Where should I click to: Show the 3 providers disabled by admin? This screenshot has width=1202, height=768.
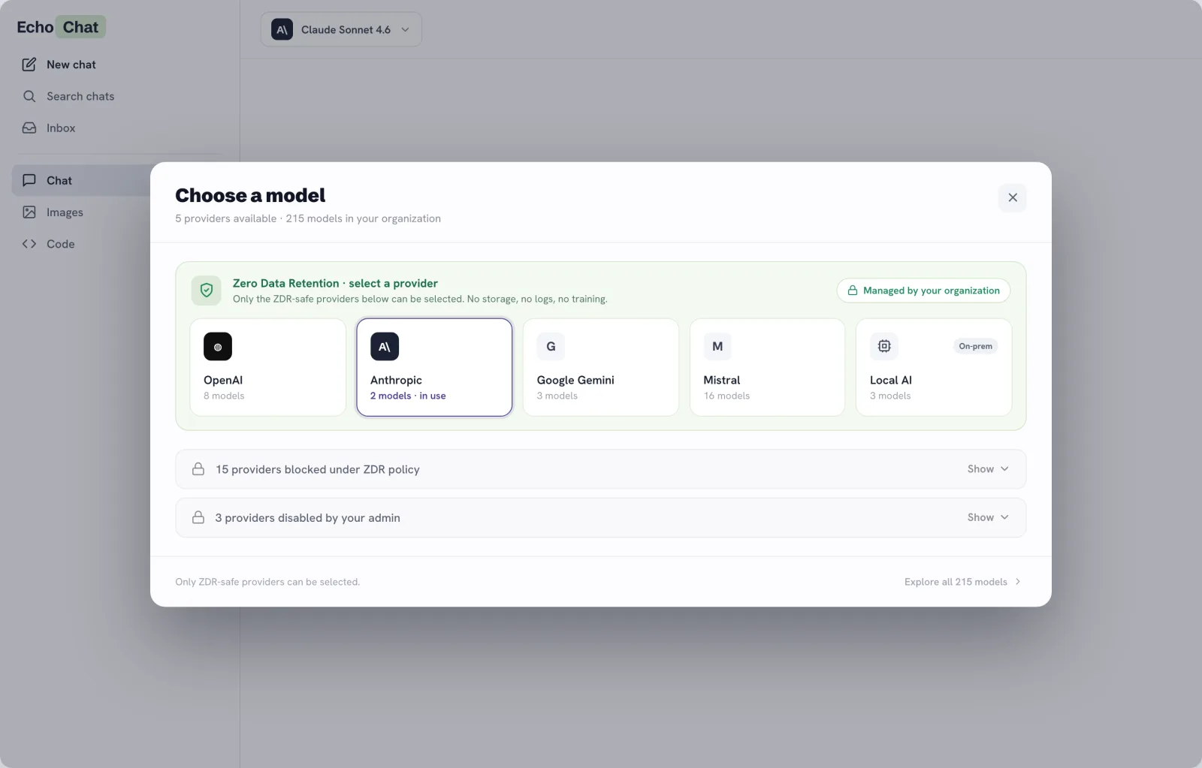click(988, 518)
